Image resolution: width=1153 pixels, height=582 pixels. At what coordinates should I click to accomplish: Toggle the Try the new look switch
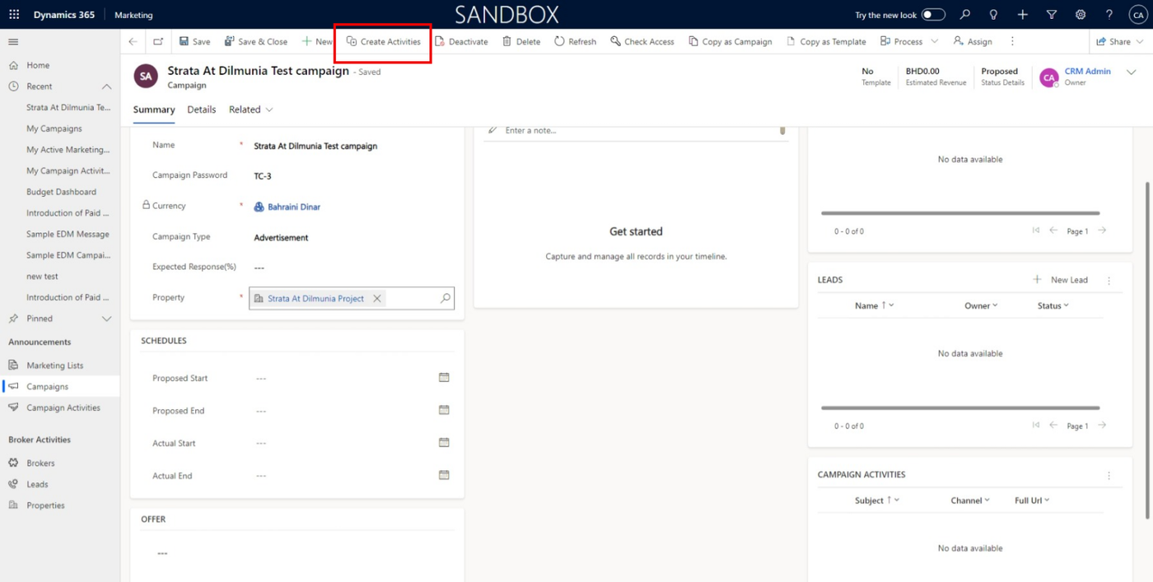tap(933, 15)
